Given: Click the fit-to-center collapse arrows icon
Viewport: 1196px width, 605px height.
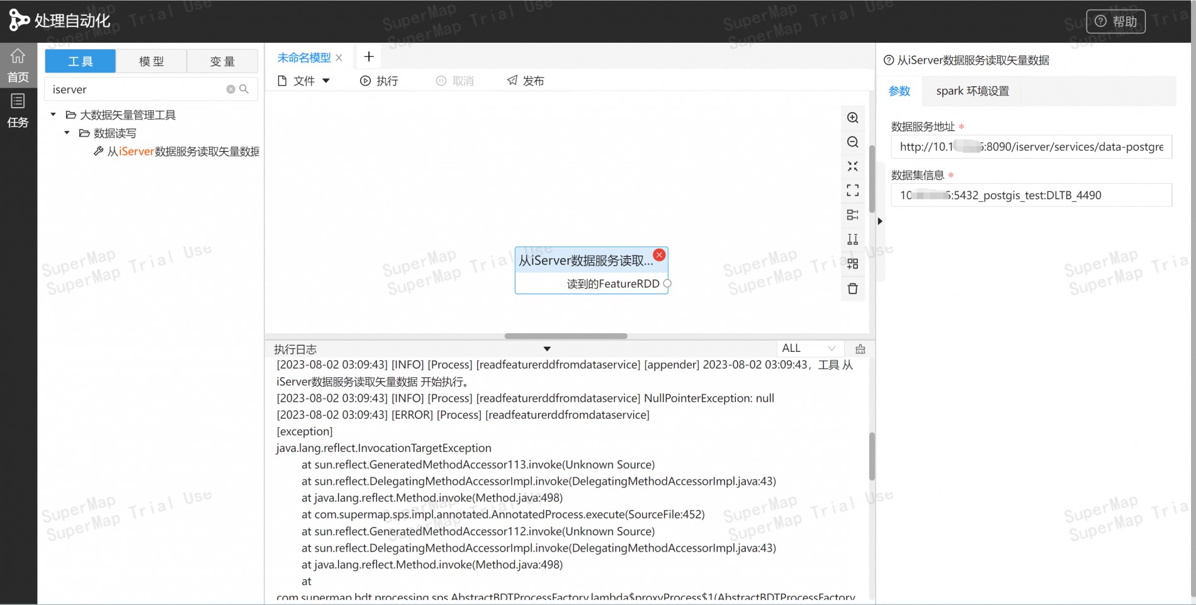Looking at the screenshot, I should click(x=853, y=166).
